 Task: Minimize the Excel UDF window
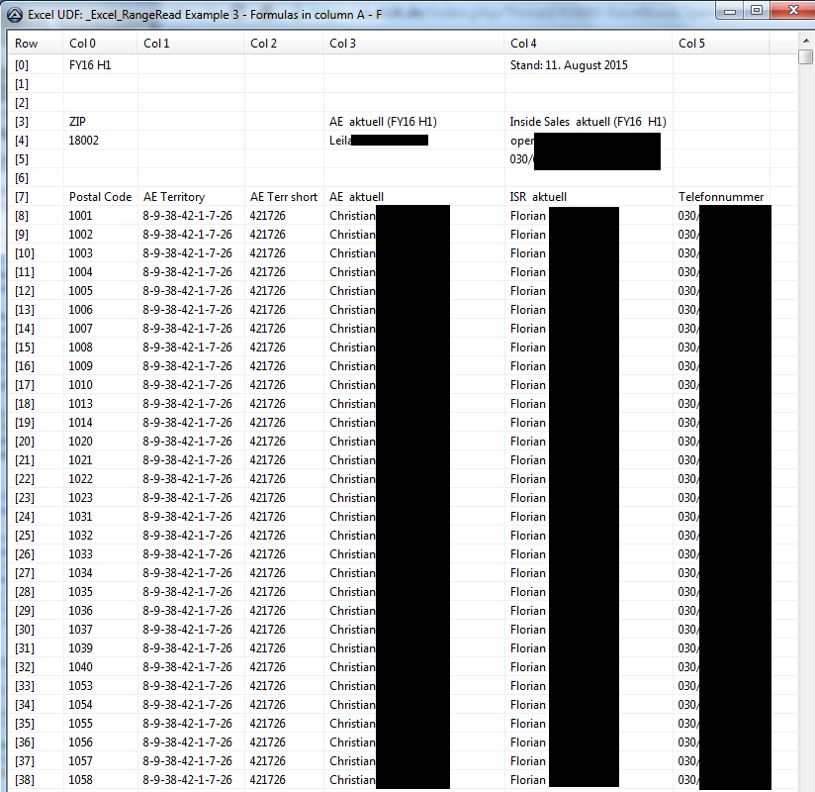point(730,11)
